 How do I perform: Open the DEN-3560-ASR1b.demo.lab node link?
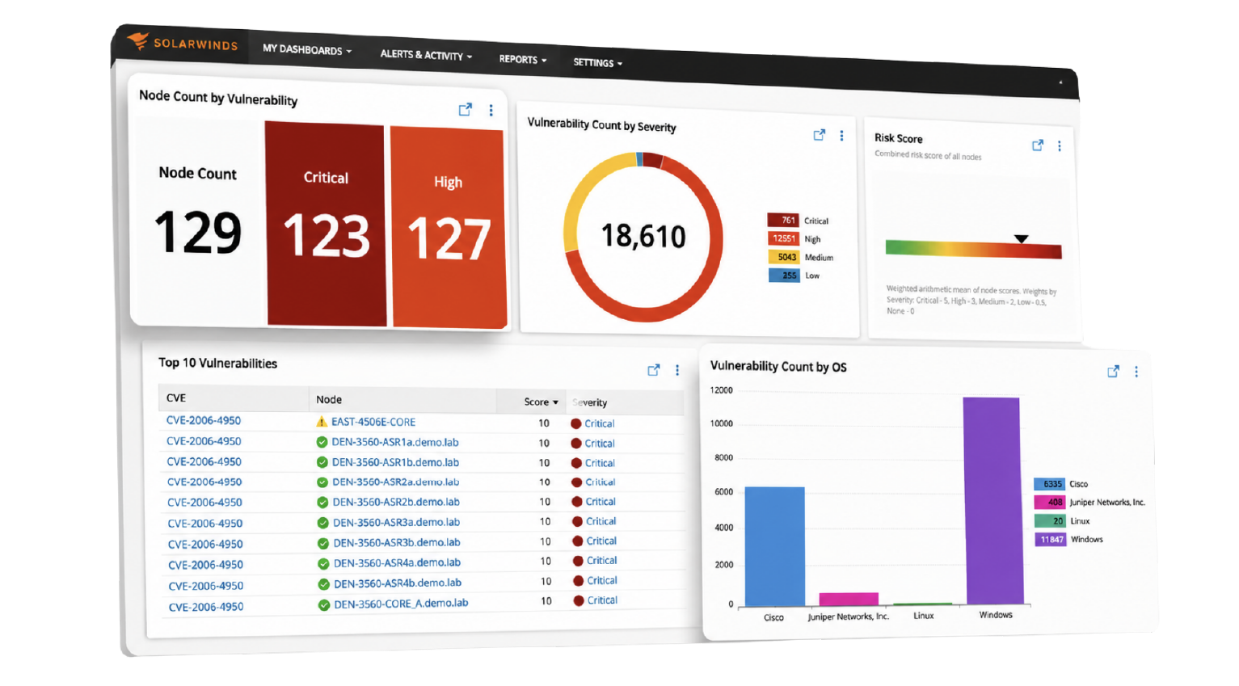coord(395,462)
